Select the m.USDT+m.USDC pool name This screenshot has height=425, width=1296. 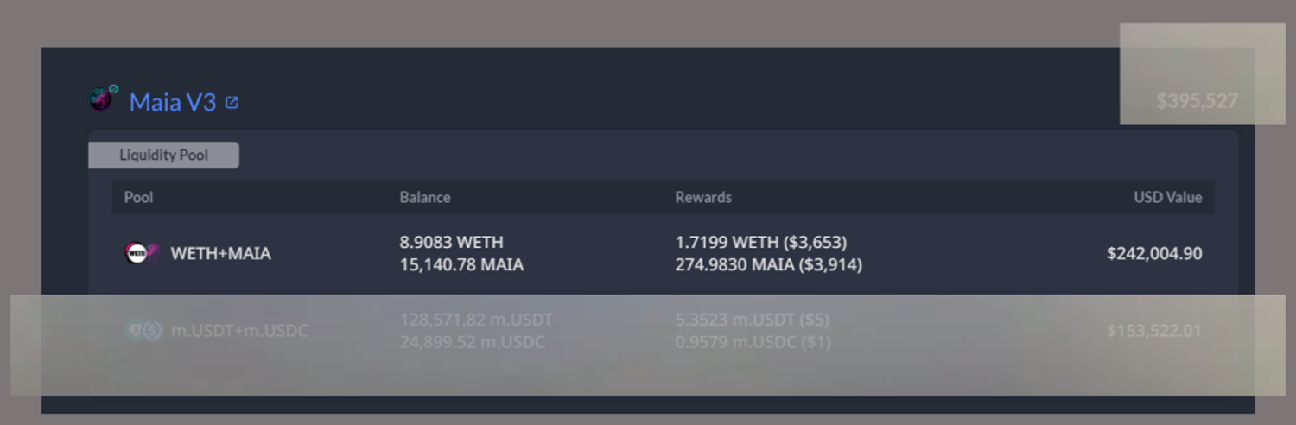[239, 331]
